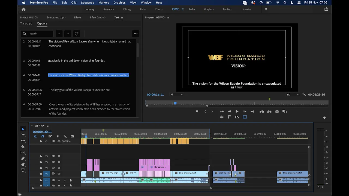Open captions more options ellipsis
The height and width of the screenshot is (196, 349).
click(x=136, y=34)
